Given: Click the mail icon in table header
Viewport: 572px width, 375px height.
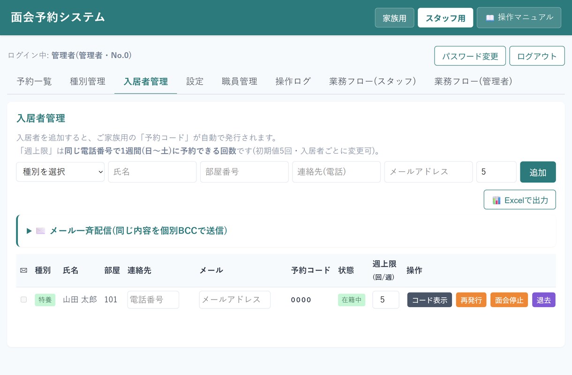Looking at the screenshot, I should 24,271.
